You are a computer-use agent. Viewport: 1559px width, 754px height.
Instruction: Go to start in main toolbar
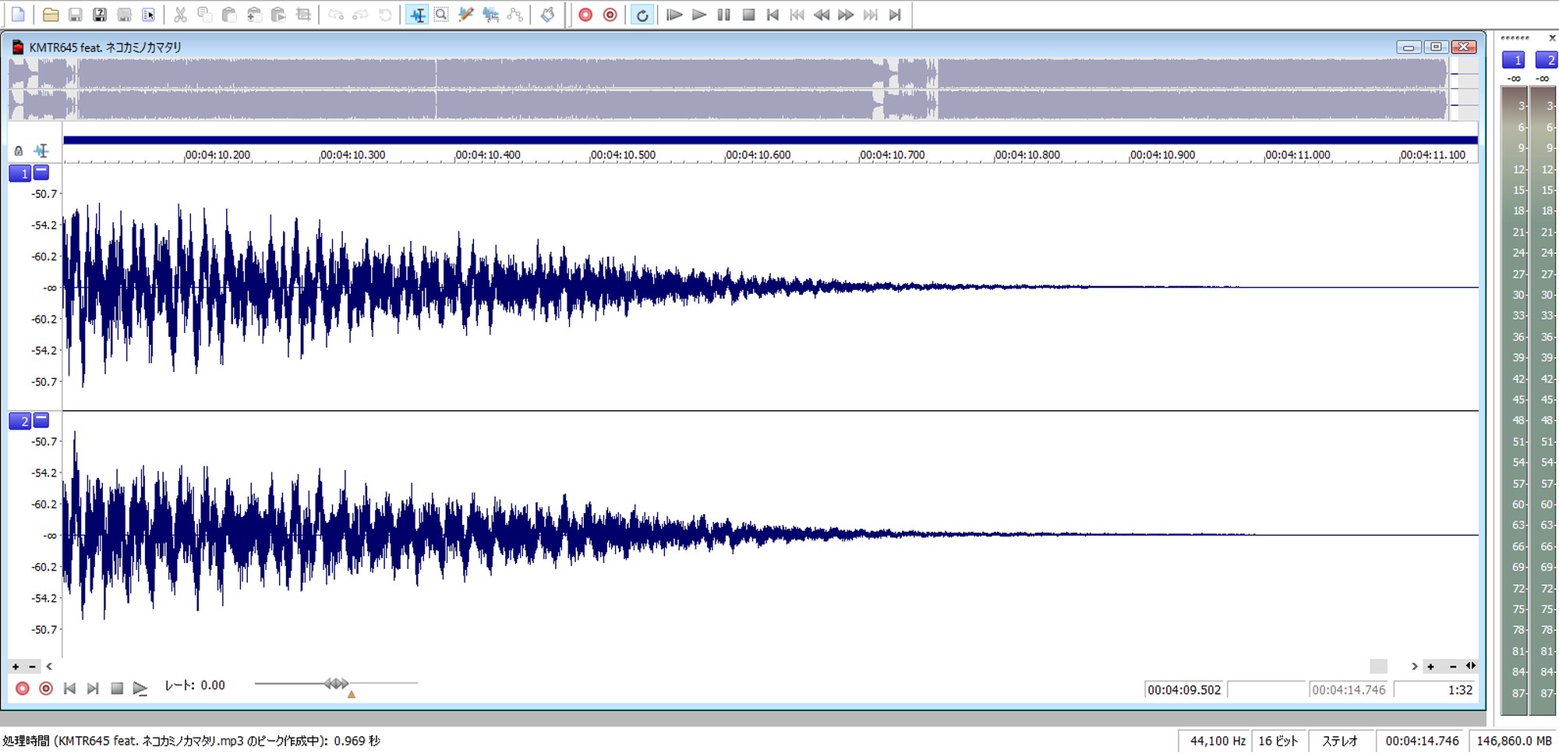772,15
